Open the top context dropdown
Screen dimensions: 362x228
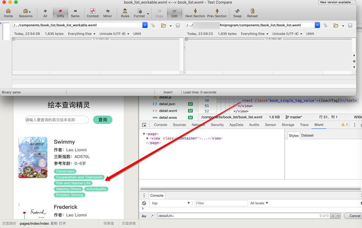[170, 203]
